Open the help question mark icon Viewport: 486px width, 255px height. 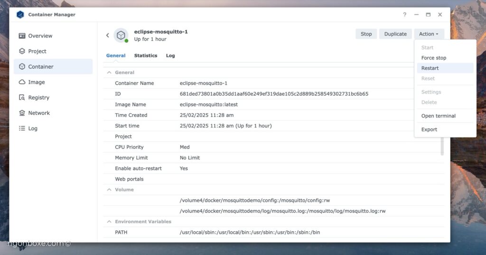[x=404, y=15]
